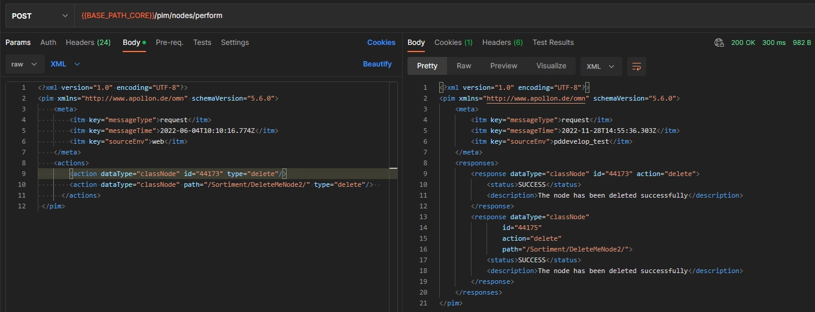Open response format XML dropdown

point(601,66)
